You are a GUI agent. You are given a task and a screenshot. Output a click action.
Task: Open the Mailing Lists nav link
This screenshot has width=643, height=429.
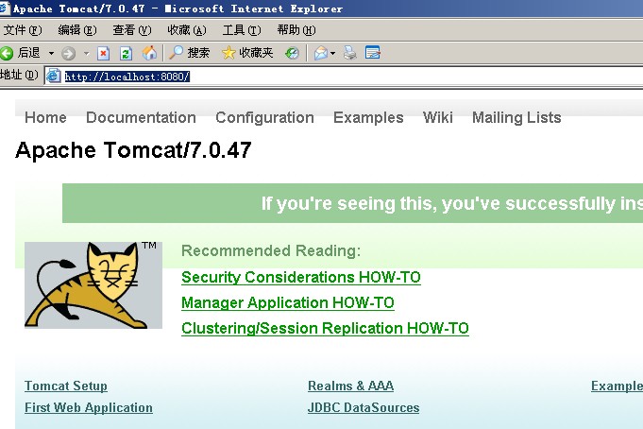516,117
